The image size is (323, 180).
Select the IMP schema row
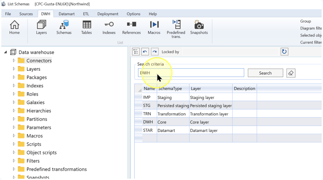228,97
